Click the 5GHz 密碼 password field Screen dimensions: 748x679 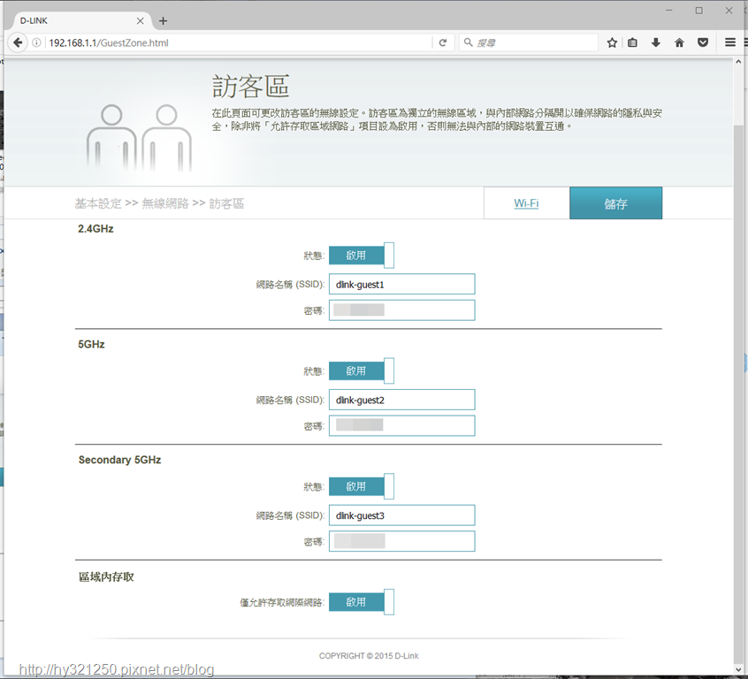(x=402, y=425)
